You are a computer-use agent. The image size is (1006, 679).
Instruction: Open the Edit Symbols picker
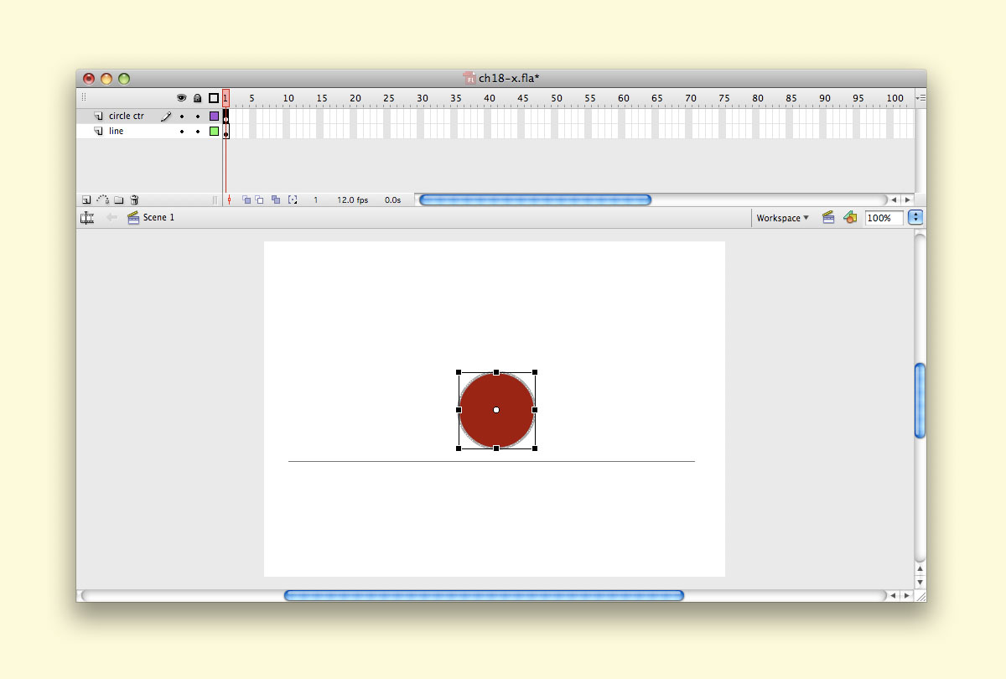(x=850, y=217)
